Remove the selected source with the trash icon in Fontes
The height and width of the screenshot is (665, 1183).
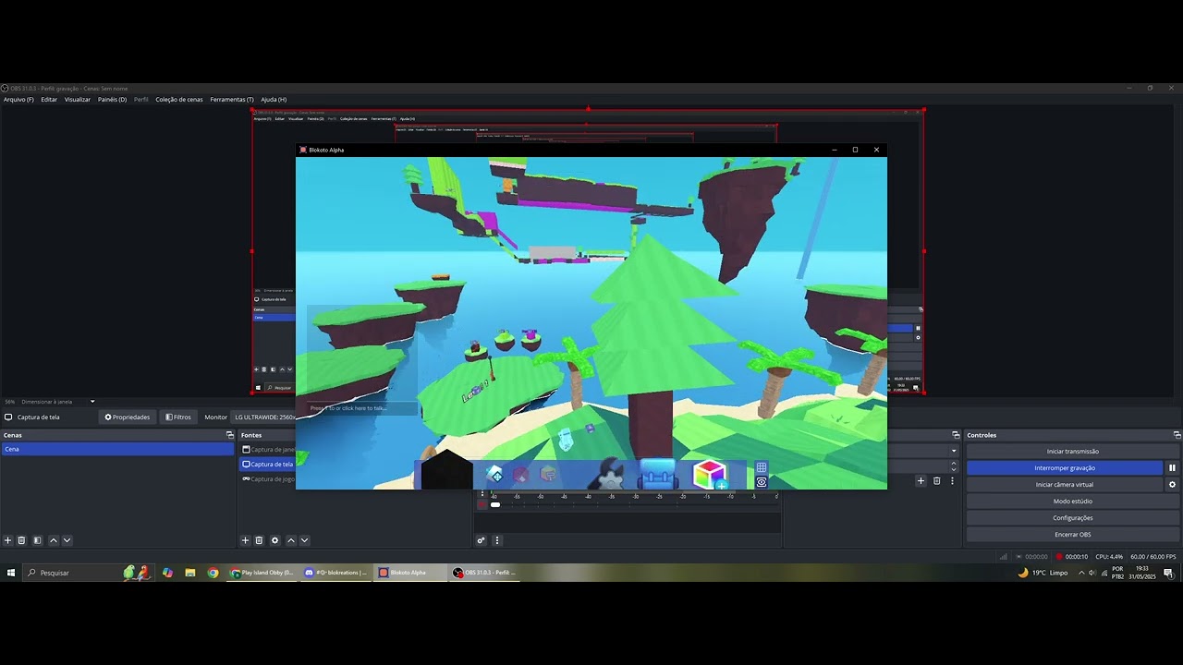259,540
